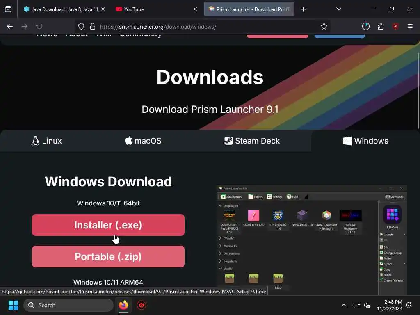Open a new tab with the plus icon
This screenshot has height=315, width=420.
[x=303, y=9]
